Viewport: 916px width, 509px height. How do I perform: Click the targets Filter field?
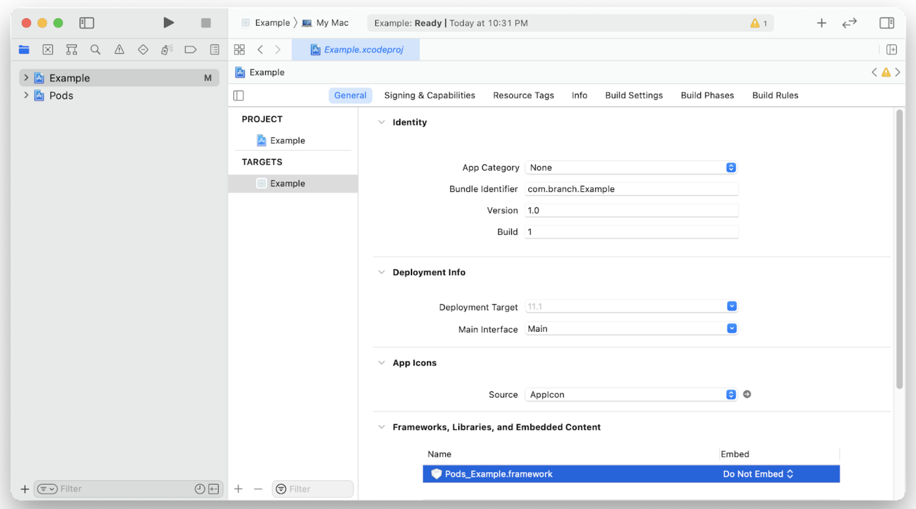click(313, 489)
